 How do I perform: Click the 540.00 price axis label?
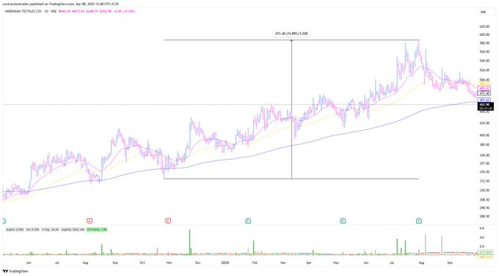point(484,61)
